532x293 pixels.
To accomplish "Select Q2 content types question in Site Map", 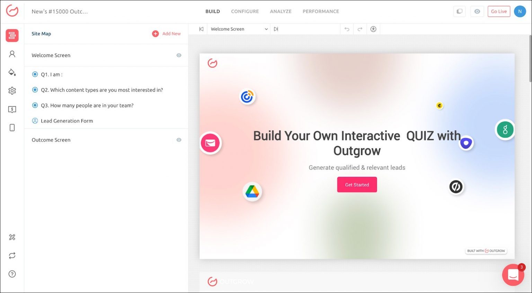I will [x=101, y=90].
